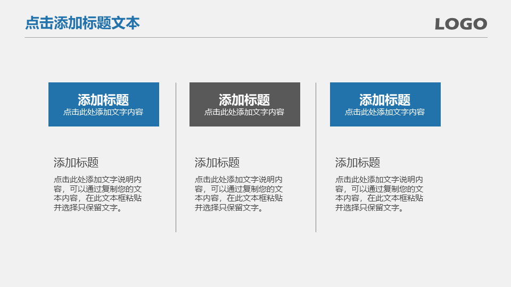Select the horizontal line under the slide title
Screen dimensions: 511x287
(256, 37)
